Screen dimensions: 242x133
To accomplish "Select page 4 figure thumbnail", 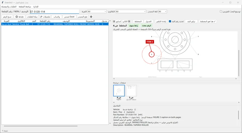I will point(119,91).
